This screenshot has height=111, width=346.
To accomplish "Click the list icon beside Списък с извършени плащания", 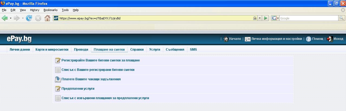I will 58,98.
